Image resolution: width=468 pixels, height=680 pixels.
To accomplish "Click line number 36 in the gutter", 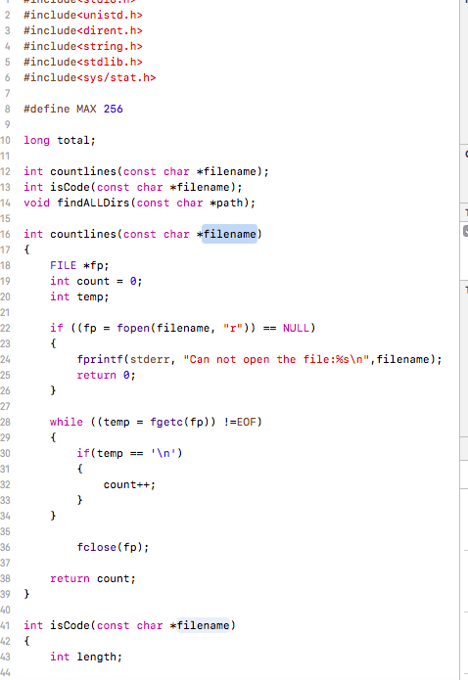I will (x=5, y=548).
